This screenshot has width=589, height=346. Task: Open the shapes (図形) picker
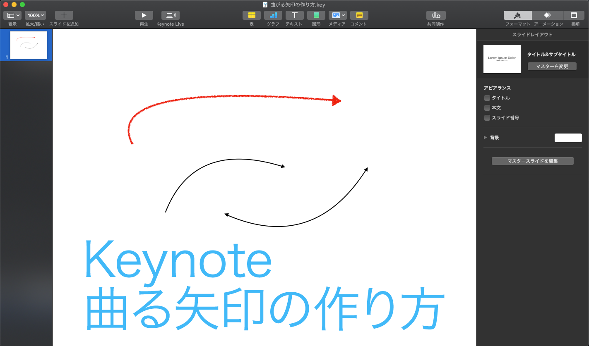click(316, 15)
